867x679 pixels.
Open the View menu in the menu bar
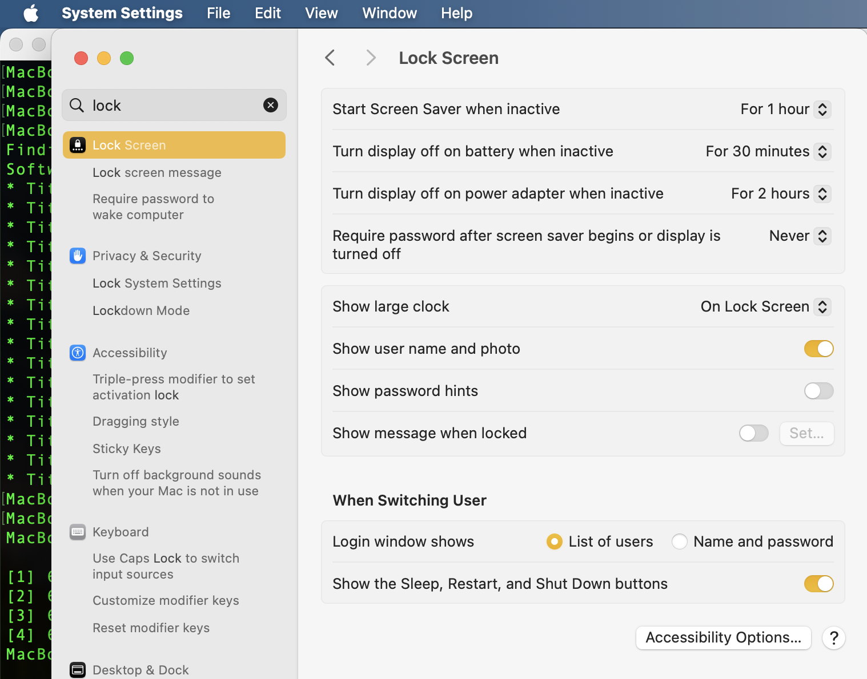click(x=320, y=13)
